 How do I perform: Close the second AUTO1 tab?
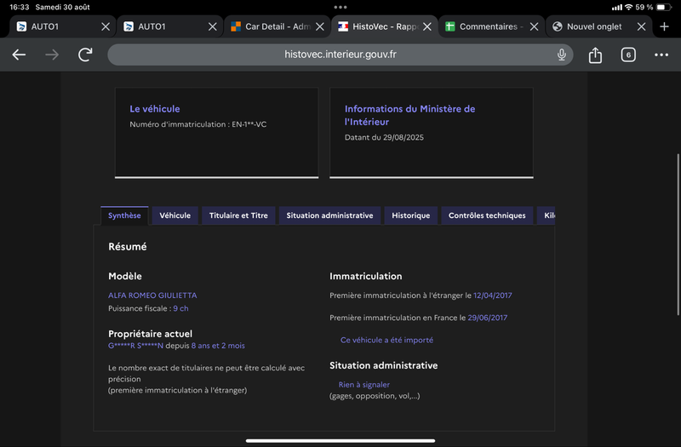pyautogui.click(x=212, y=26)
